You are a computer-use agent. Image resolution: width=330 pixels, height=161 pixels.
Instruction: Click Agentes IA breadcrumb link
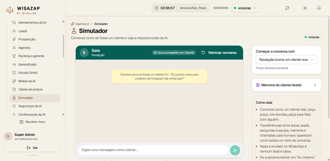click(82, 24)
